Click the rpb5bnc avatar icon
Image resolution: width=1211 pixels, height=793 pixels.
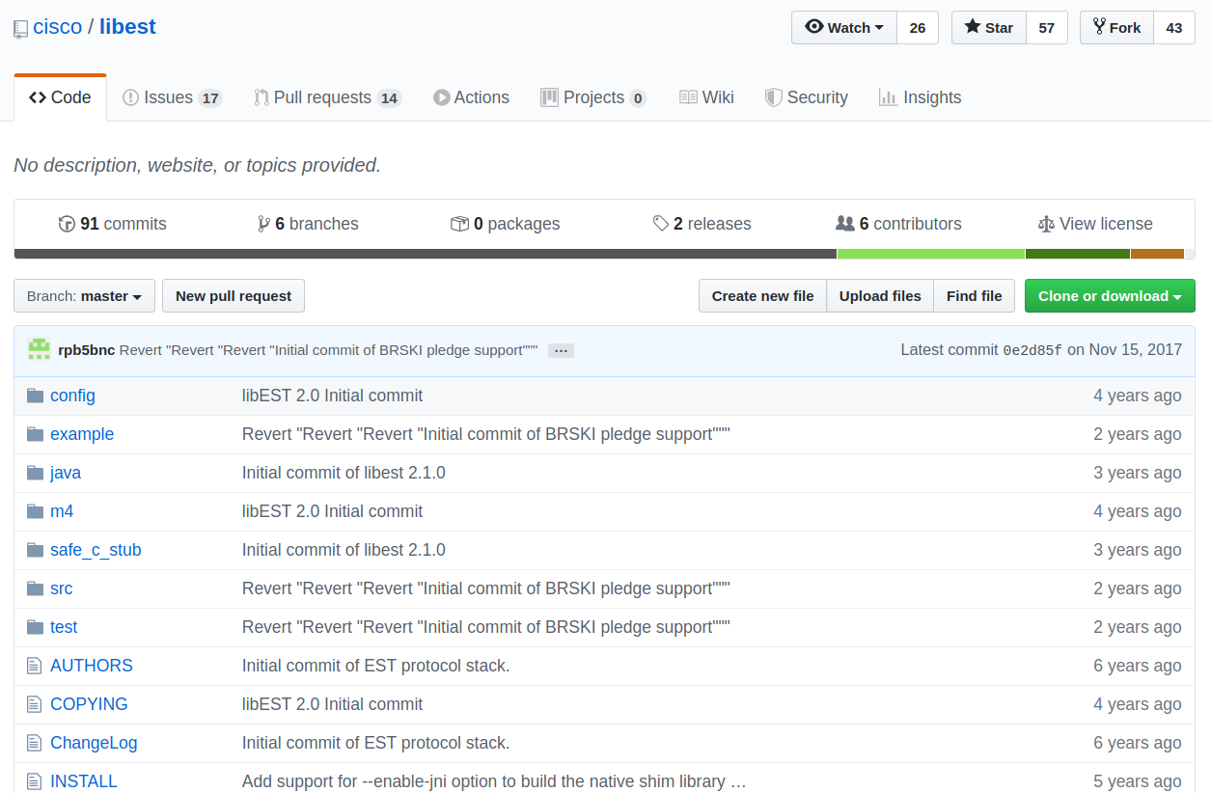point(39,349)
